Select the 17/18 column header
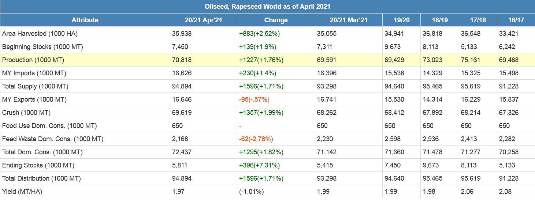 coord(478,20)
